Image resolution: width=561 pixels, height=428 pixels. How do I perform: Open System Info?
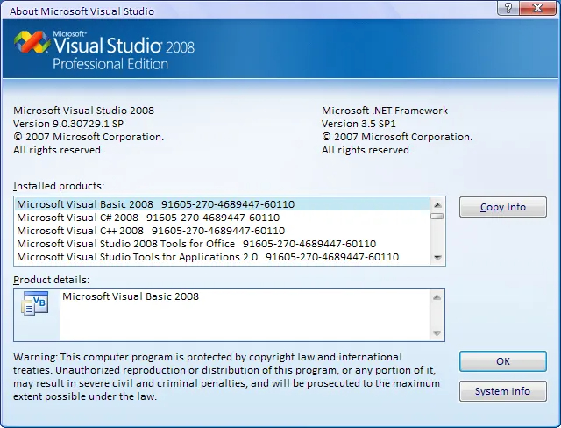click(503, 391)
